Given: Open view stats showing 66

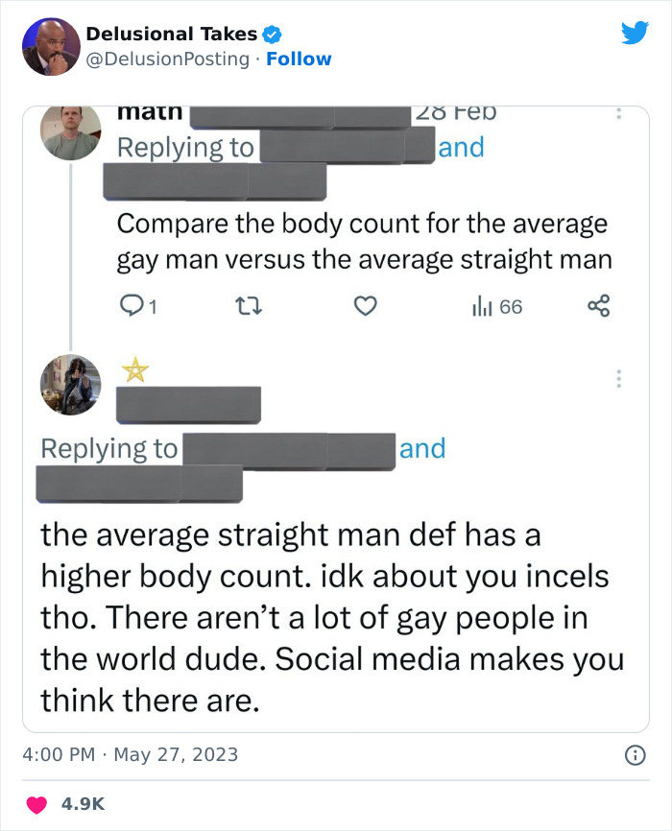Looking at the screenshot, I should coord(496,306).
